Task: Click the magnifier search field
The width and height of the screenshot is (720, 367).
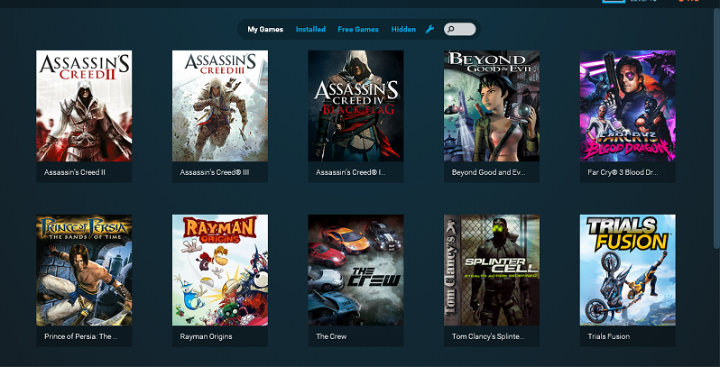Action: pyautogui.click(x=459, y=30)
